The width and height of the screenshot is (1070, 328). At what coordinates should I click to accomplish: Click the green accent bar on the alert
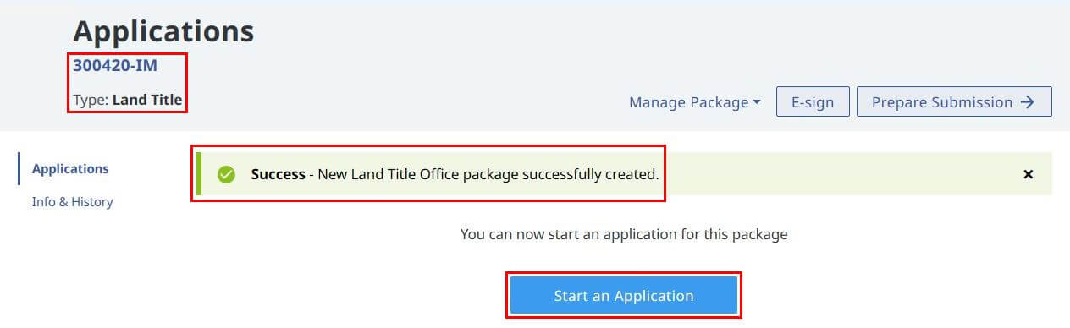[x=199, y=174]
